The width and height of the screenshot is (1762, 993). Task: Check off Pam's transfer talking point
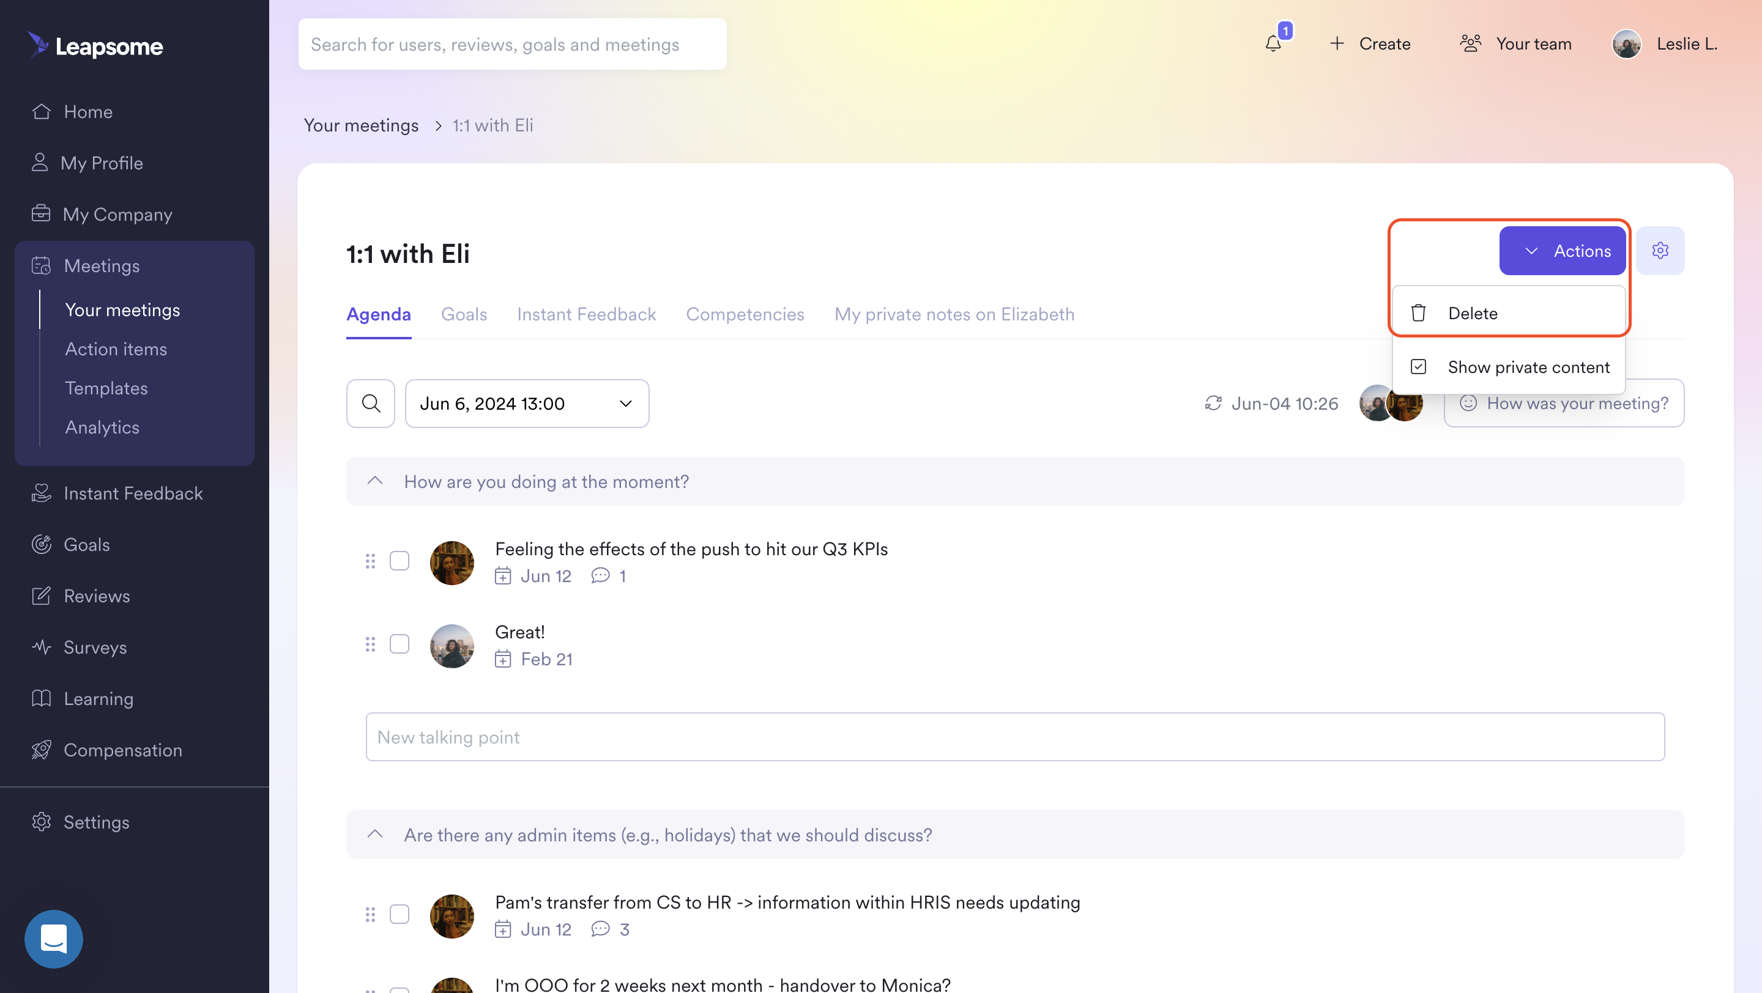400,914
